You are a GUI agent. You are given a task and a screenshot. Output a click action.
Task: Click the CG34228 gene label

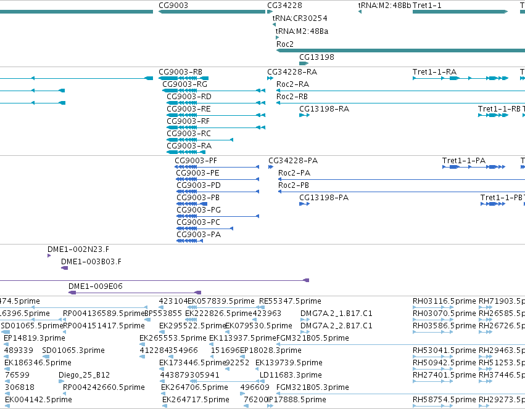point(284,6)
